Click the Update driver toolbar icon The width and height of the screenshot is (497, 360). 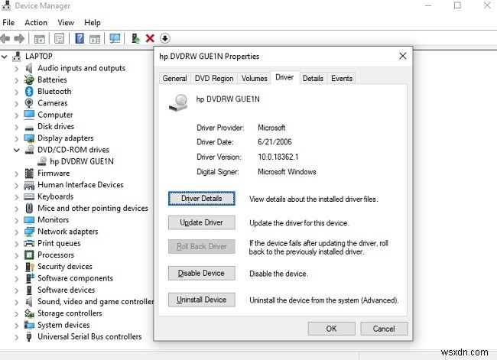(135, 39)
